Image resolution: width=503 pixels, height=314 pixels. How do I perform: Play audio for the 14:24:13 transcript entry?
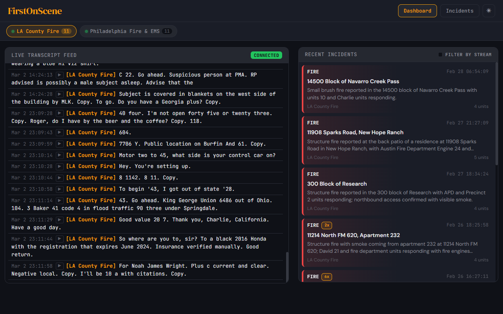pyautogui.click(x=59, y=75)
